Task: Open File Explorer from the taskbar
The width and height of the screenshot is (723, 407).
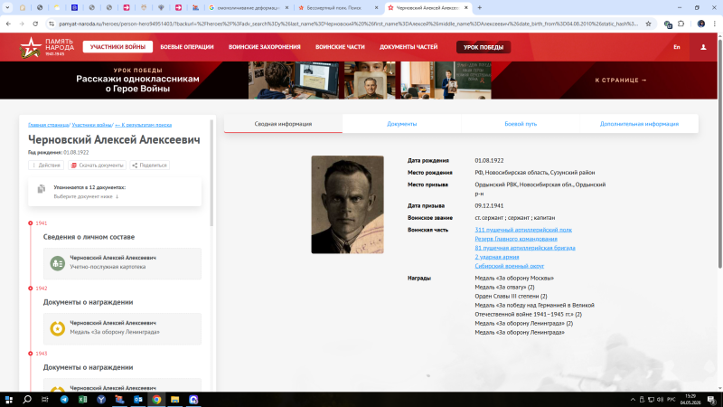Action: coord(174,400)
